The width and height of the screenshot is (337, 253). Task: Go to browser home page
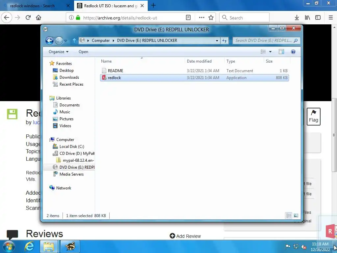(x=39, y=18)
